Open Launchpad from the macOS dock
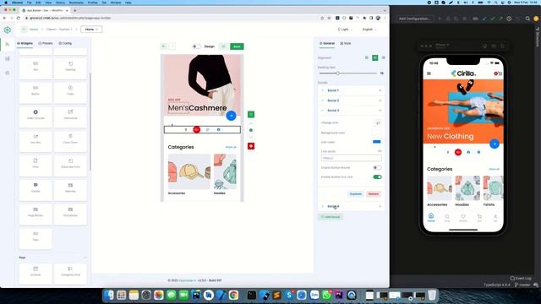Viewport: 541px width, 304px height. [122, 295]
